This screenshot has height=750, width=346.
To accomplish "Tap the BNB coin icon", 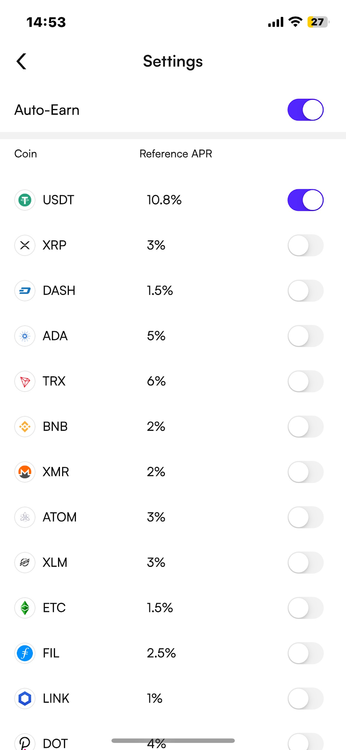I will tap(25, 427).
